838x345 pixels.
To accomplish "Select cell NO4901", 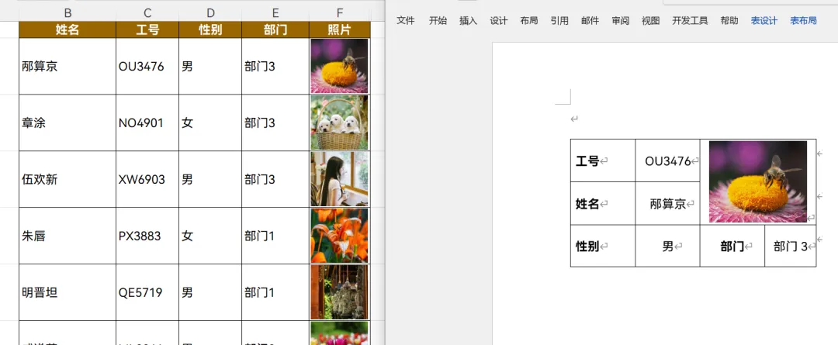I will [147, 122].
